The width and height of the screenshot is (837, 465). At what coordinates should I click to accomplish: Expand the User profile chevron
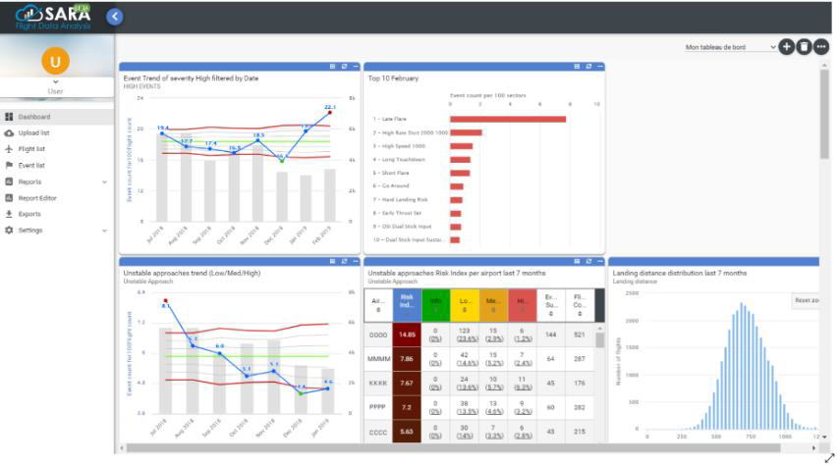[55, 81]
